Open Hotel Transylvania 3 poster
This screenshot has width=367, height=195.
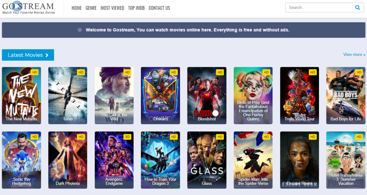tap(346, 160)
